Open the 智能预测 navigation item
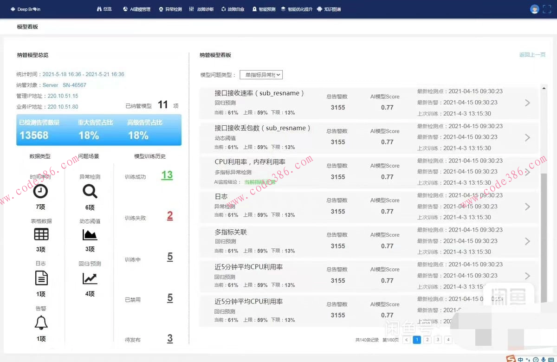The width and height of the screenshot is (557, 362). coord(266,9)
